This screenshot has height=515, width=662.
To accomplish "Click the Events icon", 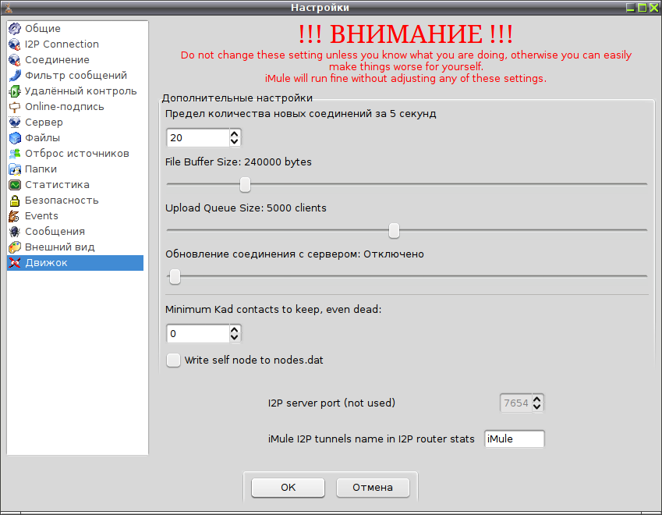I will point(14,216).
